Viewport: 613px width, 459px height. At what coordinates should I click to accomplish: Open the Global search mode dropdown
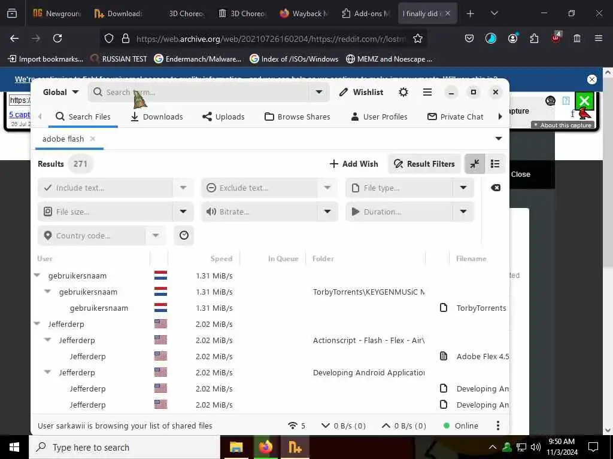60,92
